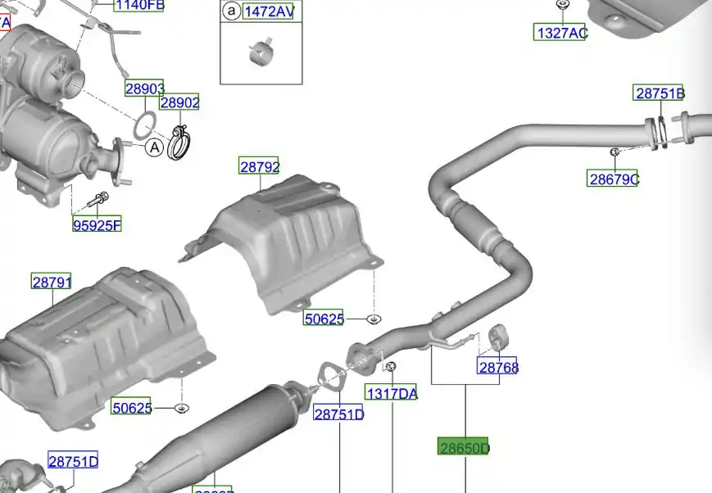Click the rubber hanger drawing above 28768
Image resolution: width=712 pixels, height=493 pixels.
pos(497,338)
